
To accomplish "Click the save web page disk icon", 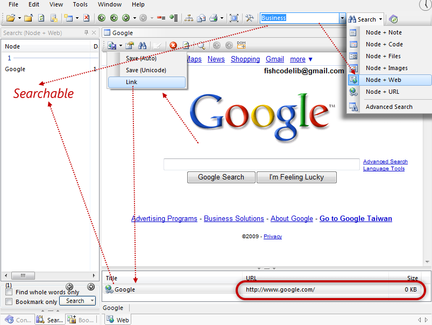I will tap(112, 46).
